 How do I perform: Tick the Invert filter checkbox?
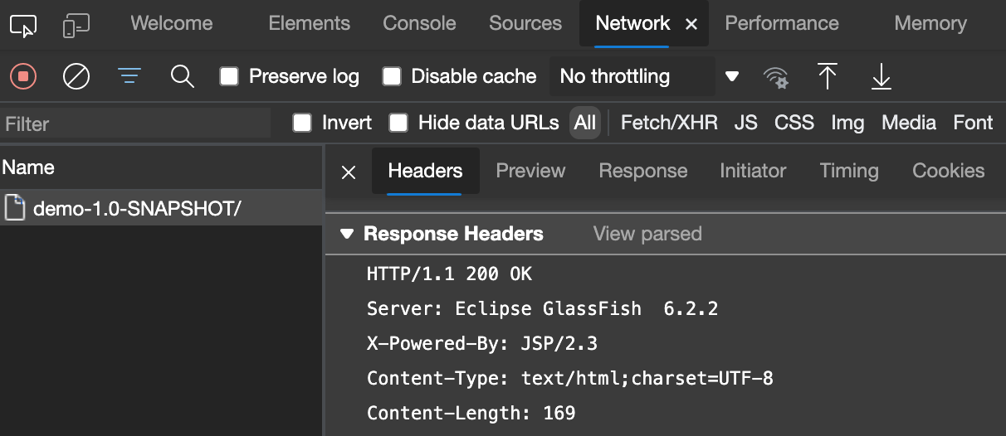pos(302,124)
